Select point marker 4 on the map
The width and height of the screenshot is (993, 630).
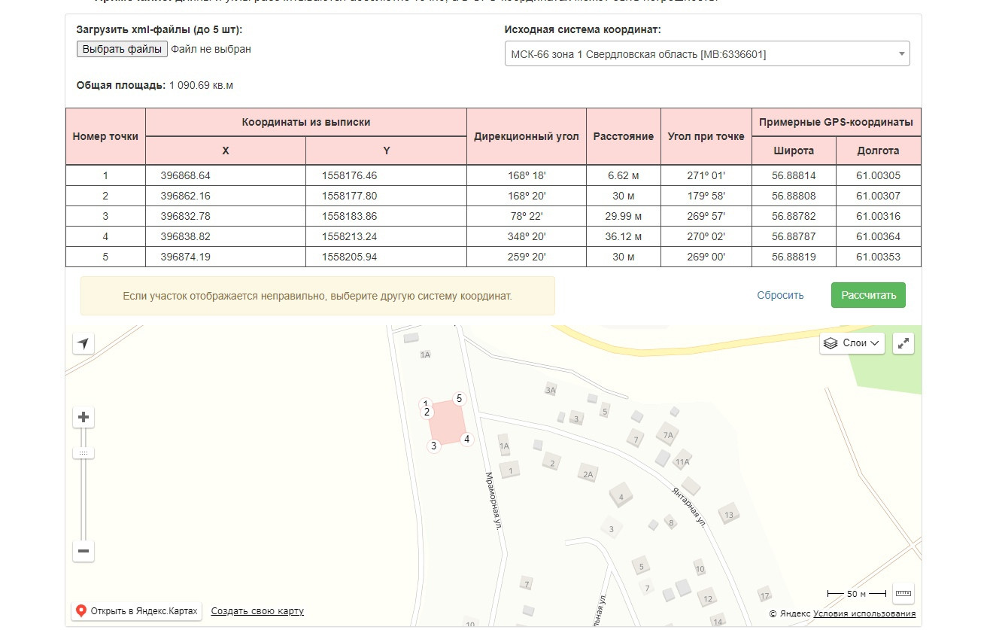tap(466, 439)
